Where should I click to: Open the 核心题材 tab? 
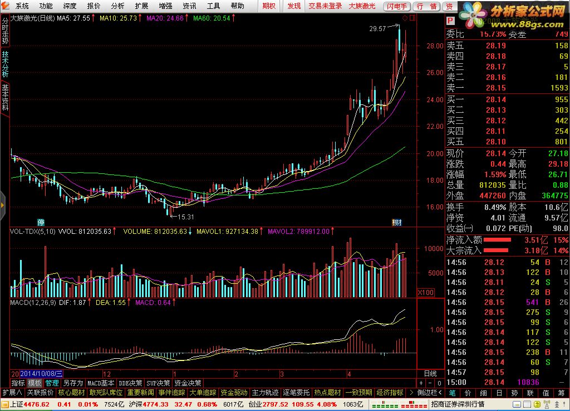click(x=72, y=393)
